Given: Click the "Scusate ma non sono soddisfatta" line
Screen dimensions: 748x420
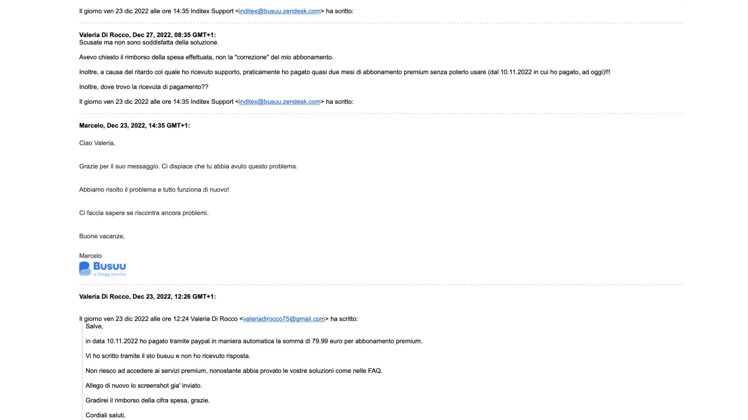Looking at the screenshot, I should (149, 42).
